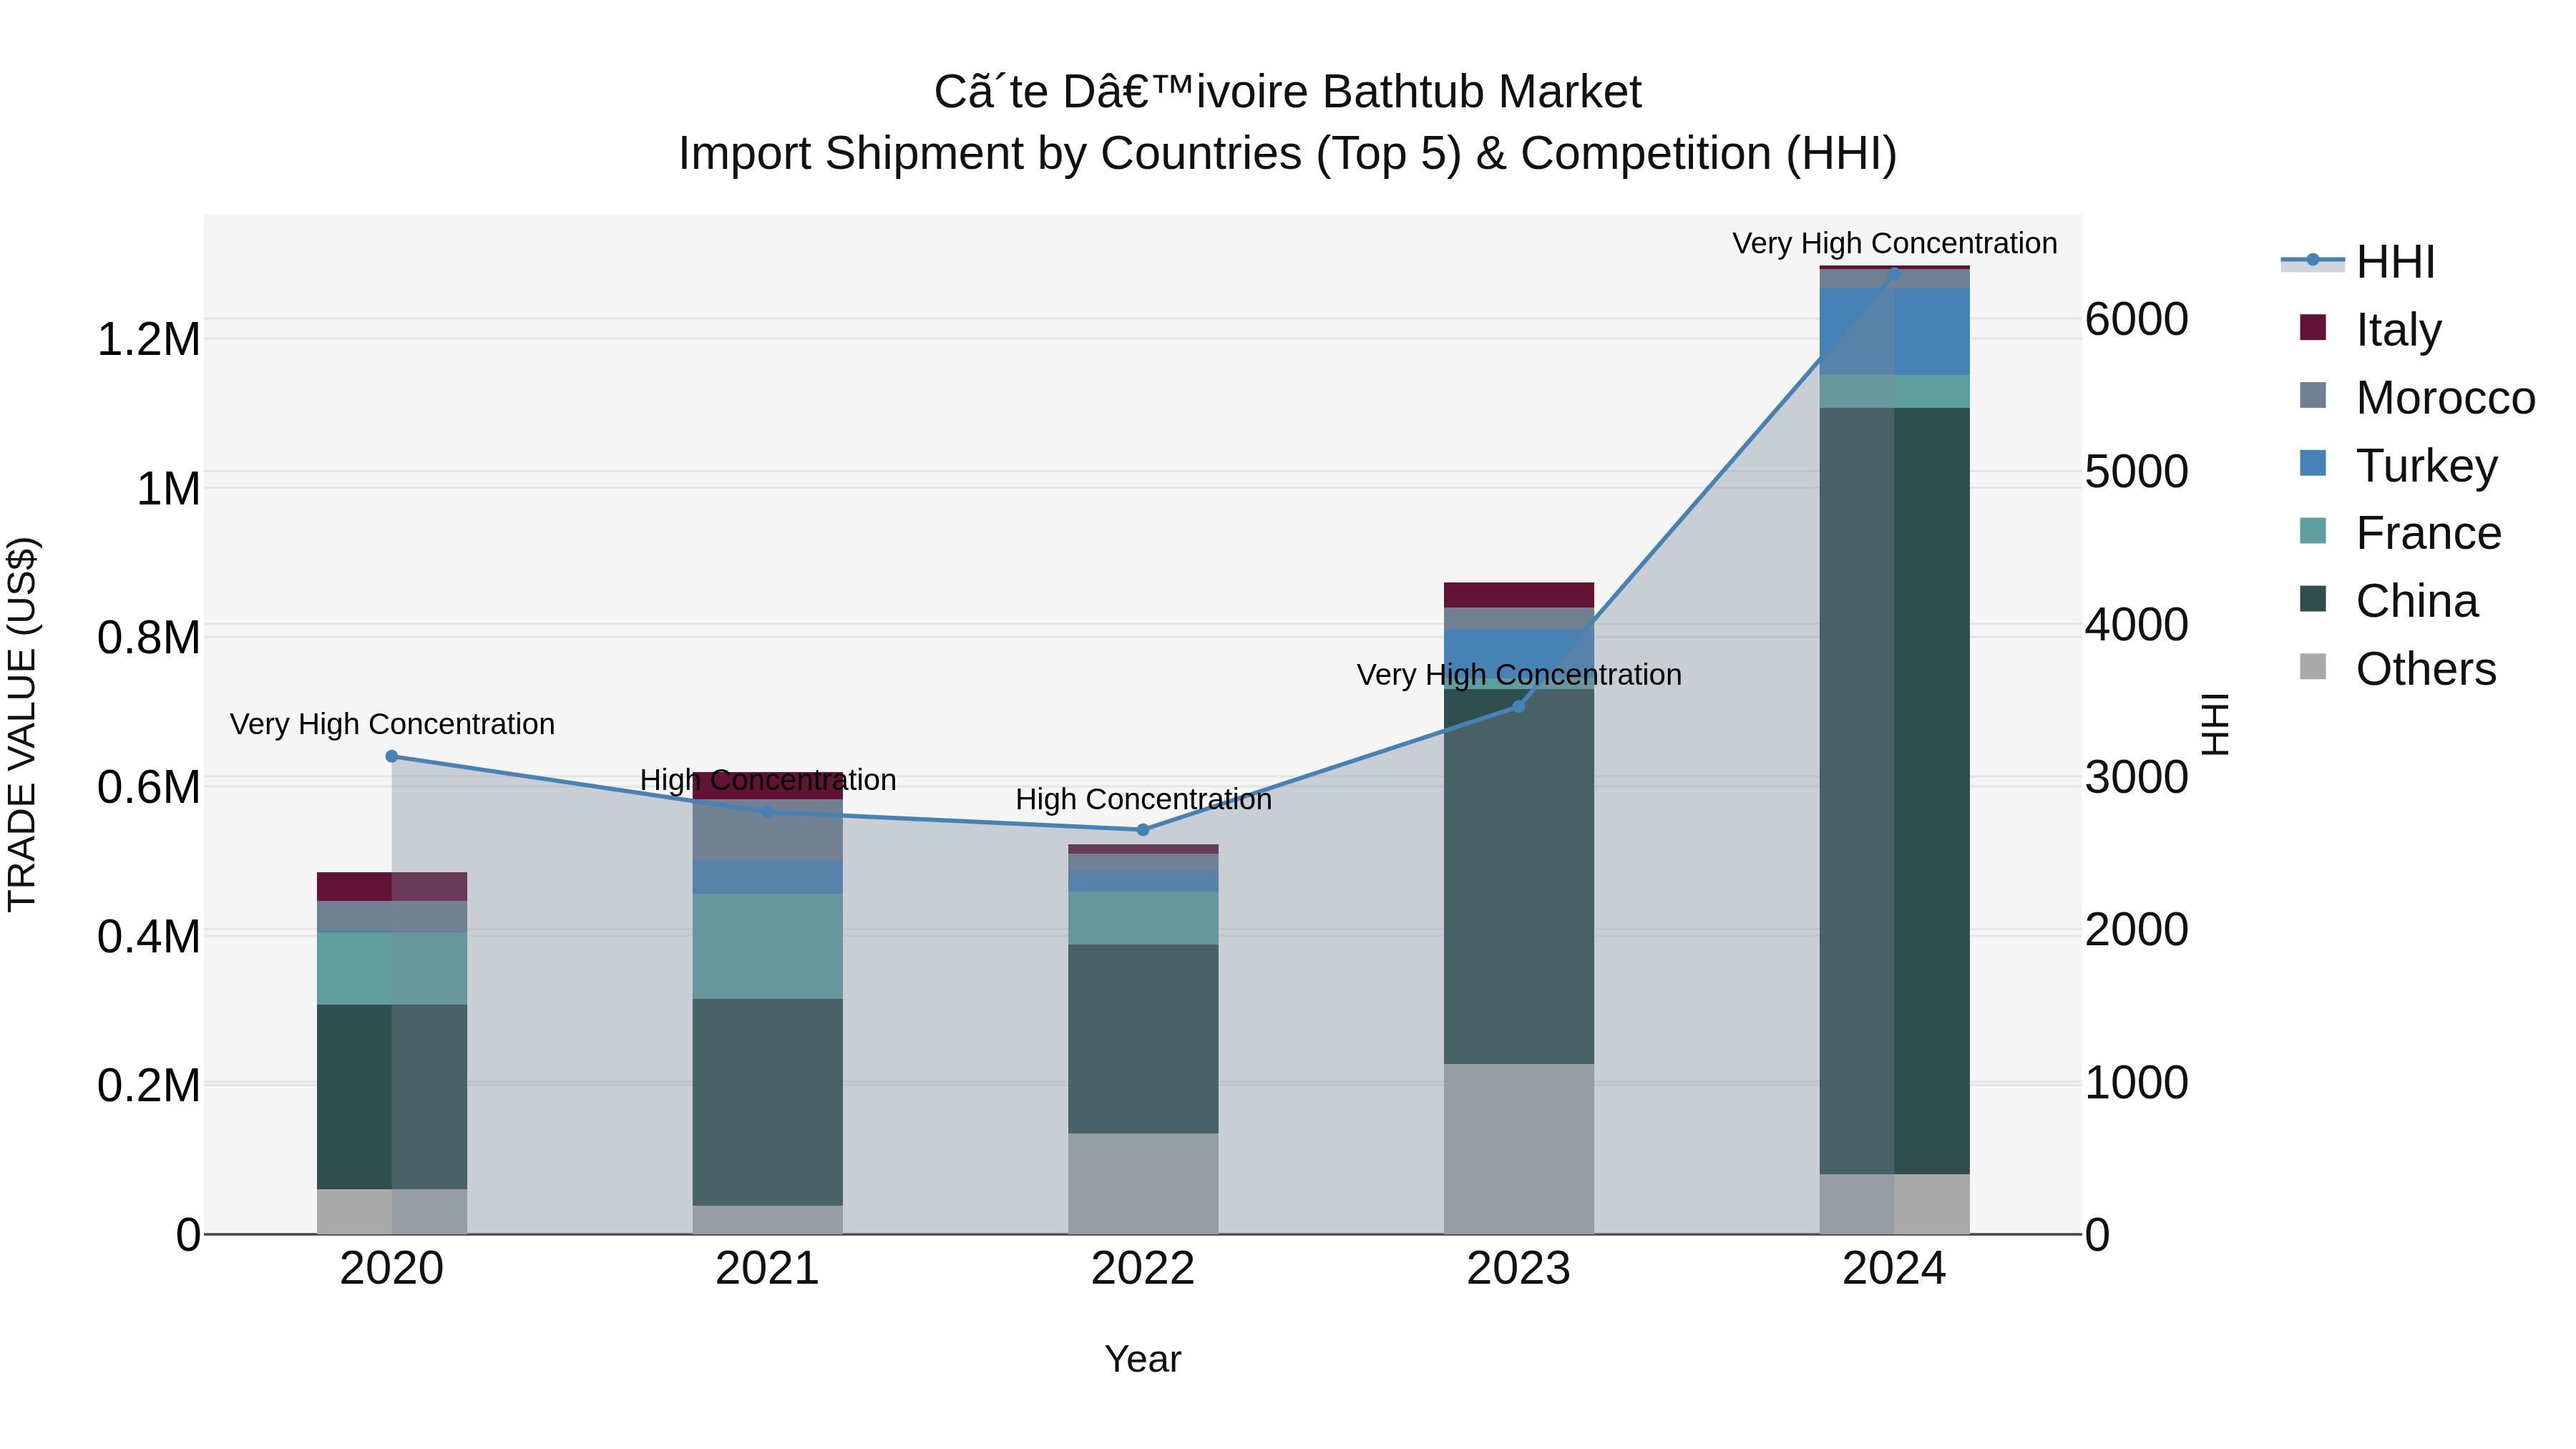Click the China dark green legend swatch
Viewport: 2576px width, 1449px height.
[x=2313, y=599]
